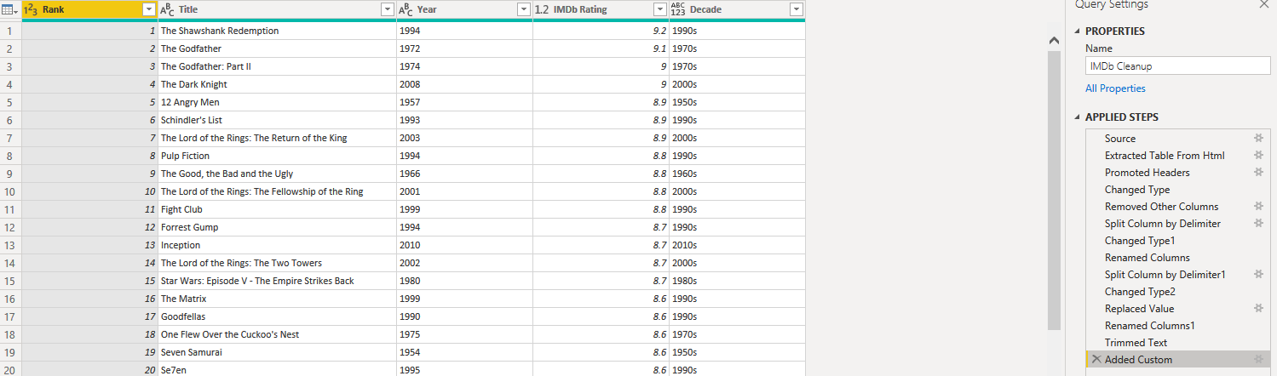Open settings gear for Extracted Table From Html
Viewport: 1277px width, 376px height.
tap(1258, 155)
